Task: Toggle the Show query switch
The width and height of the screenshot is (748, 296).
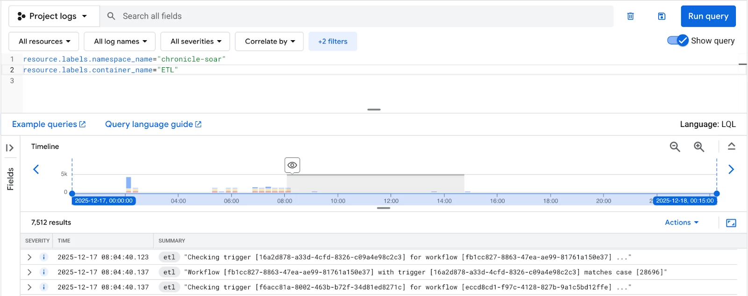Action: 678,41
